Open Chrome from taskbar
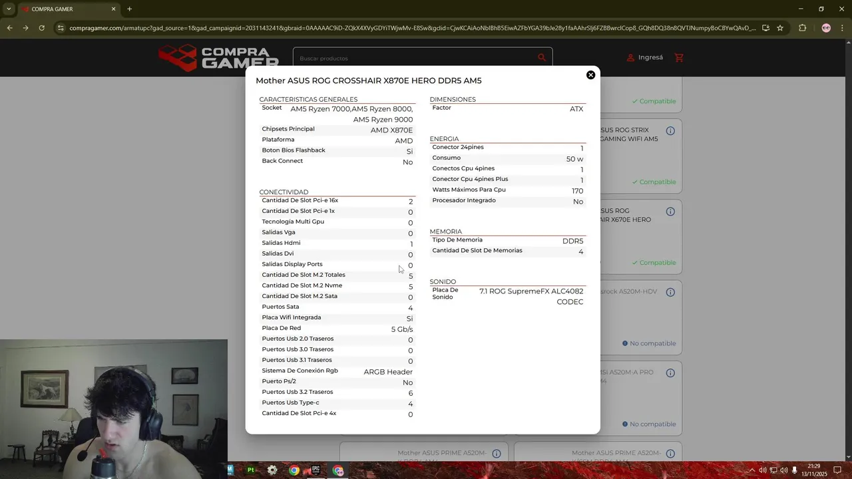Viewport: 852px width, 479px height. click(x=294, y=470)
